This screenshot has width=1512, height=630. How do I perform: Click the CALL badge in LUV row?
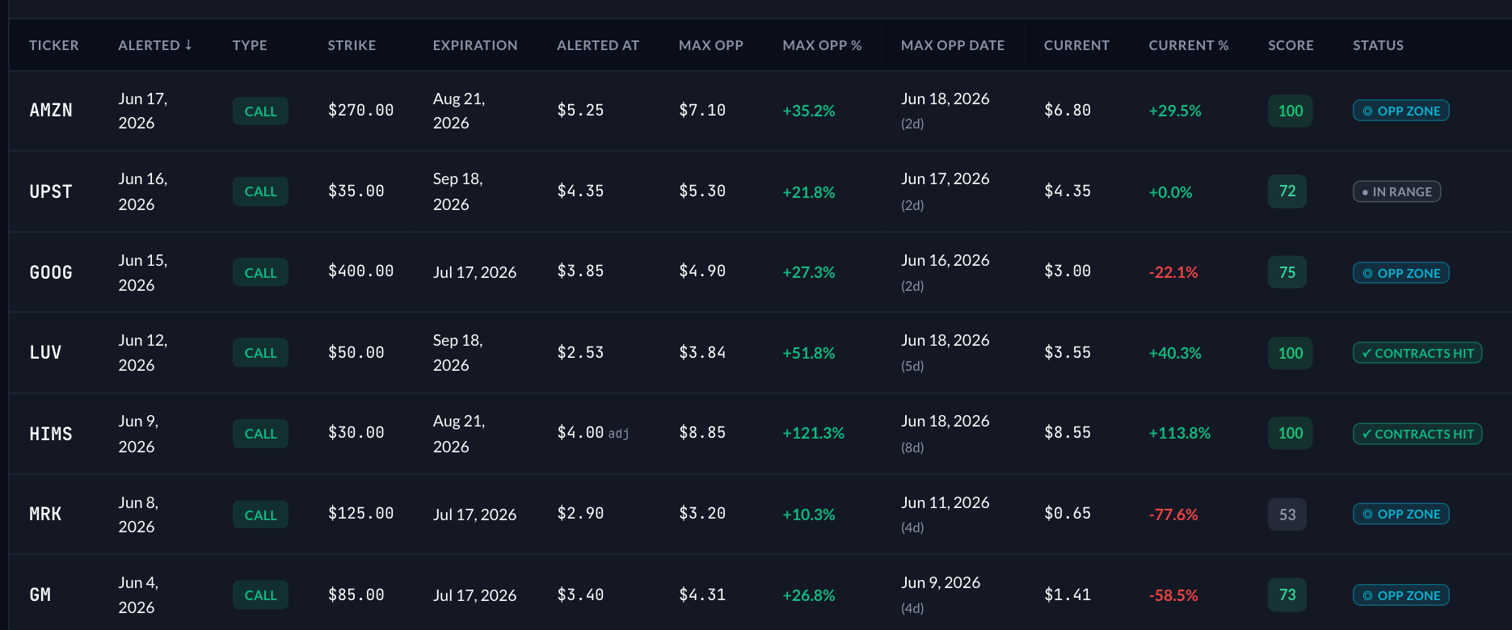click(x=260, y=353)
